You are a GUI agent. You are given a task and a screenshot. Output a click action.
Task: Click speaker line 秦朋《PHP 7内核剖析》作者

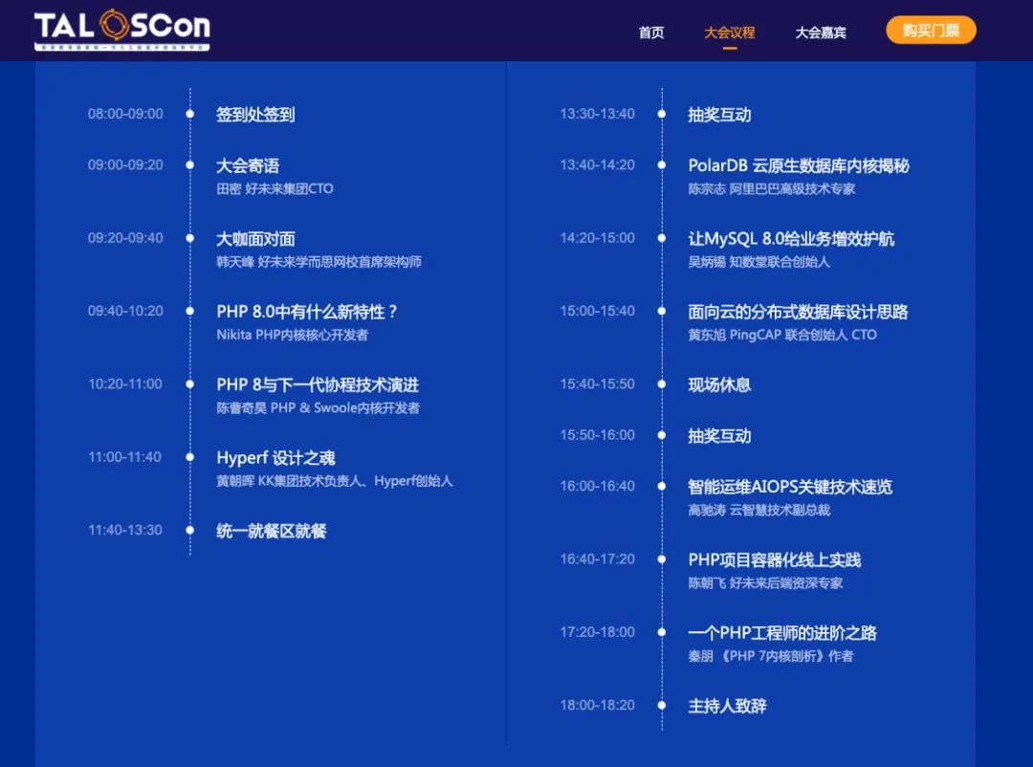point(771,656)
